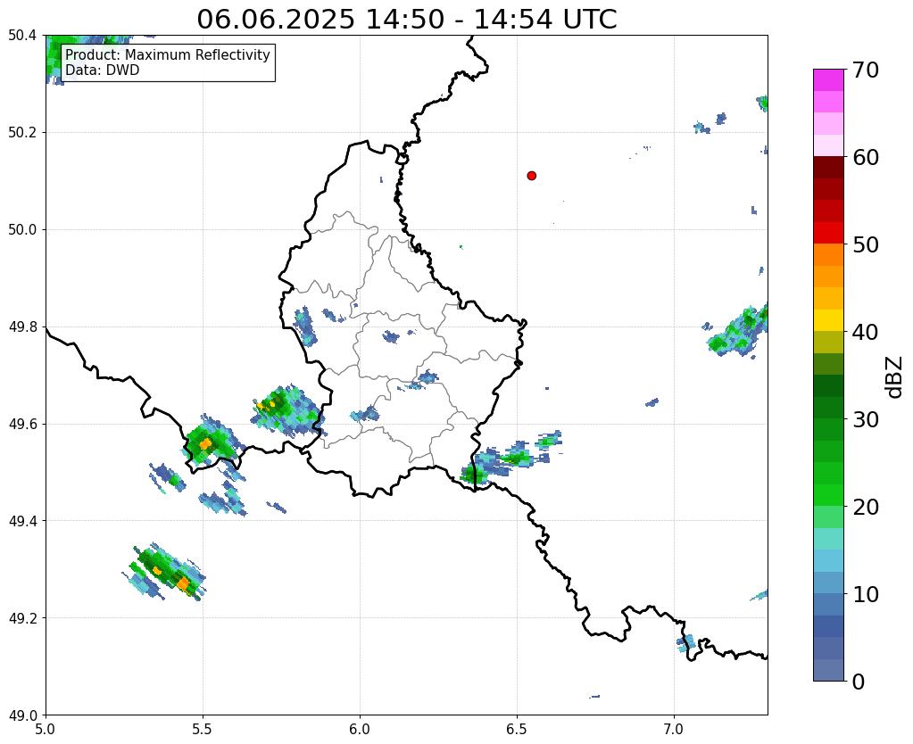Click the 40 tick label on colorbar

tap(866, 332)
